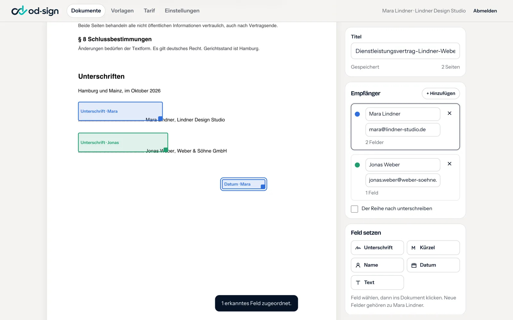Go to Einstellungen
The height and width of the screenshot is (320, 513).
[182, 11]
